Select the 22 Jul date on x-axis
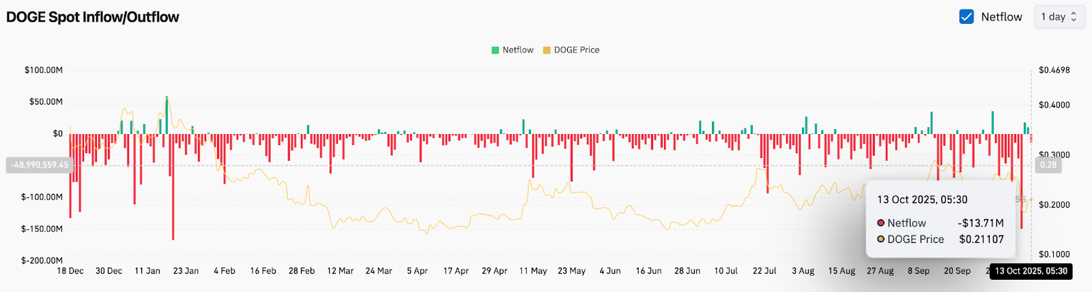The height and width of the screenshot is (292, 1092). coord(764,271)
